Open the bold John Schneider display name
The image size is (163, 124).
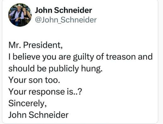pos(63,10)
